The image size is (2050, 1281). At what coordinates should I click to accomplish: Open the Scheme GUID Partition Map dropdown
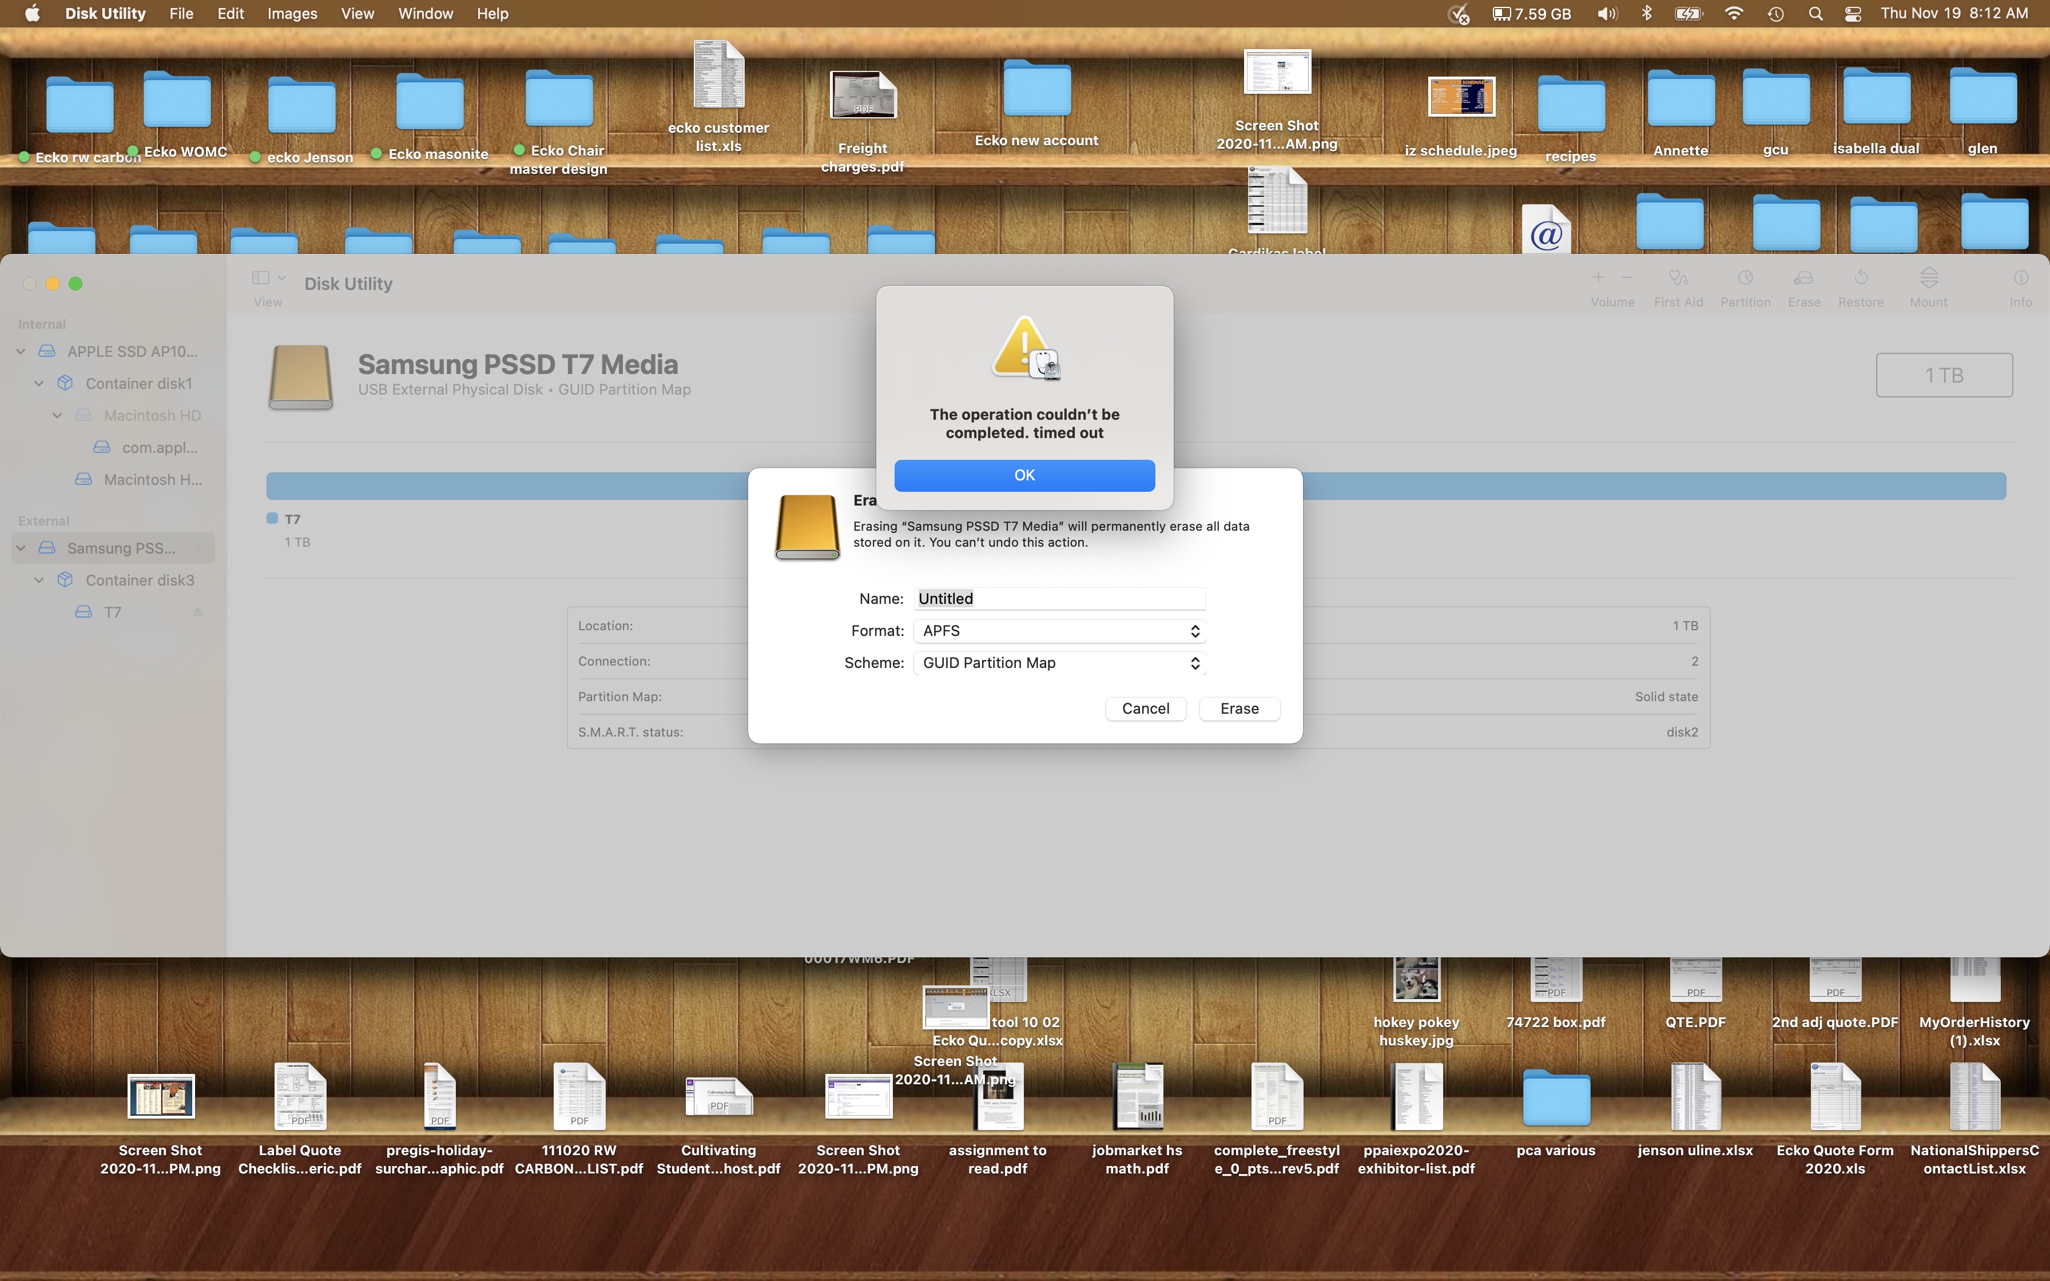(1059, 663)
